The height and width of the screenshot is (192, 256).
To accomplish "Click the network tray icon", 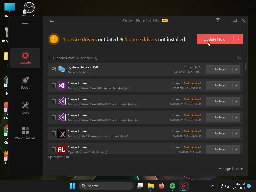I will [x=221, y=186].
